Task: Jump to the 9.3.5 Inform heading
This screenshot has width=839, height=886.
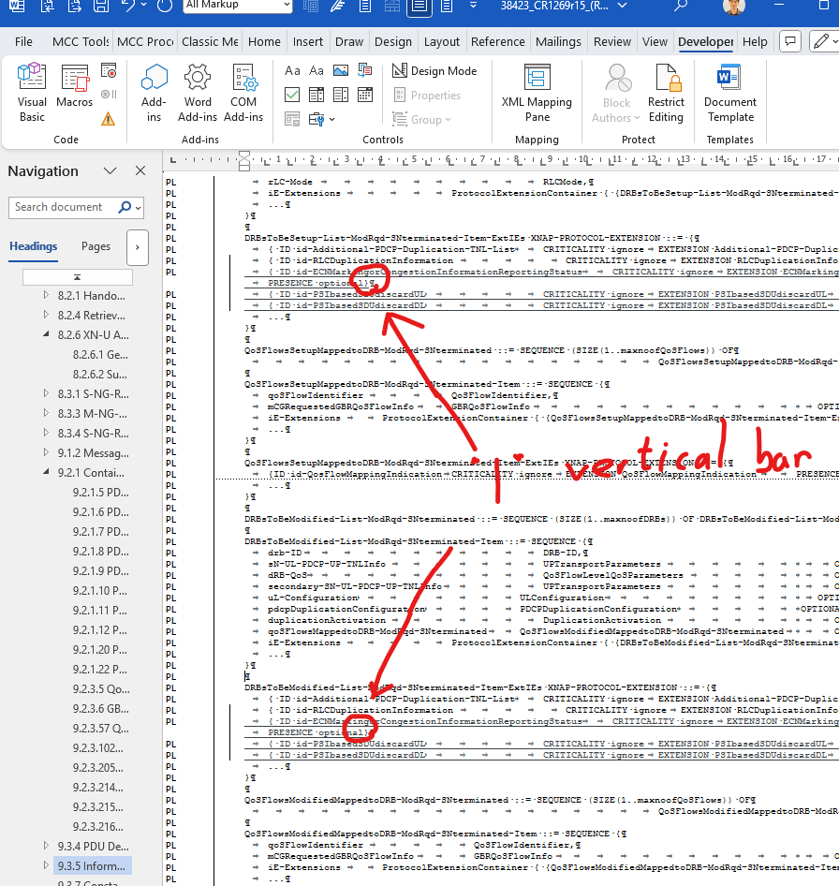Action: pyautogui.click(x=91, y=866)
